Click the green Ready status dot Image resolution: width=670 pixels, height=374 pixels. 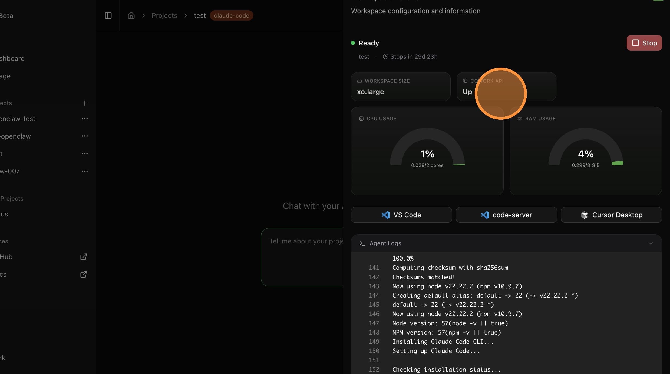(x=353, y=43)
